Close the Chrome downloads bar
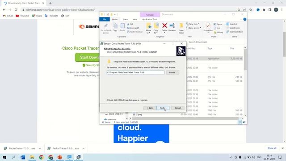The width and height of the screenshot is (286, 161). [282, 148]
